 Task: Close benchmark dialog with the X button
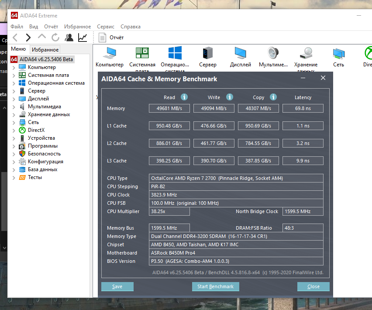(323, 78)
